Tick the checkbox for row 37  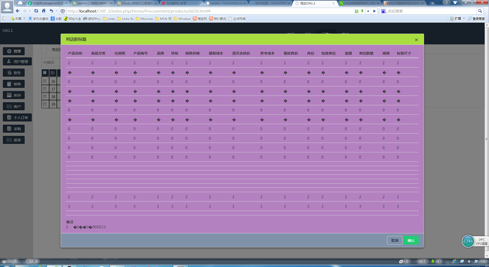pos(45,89)
